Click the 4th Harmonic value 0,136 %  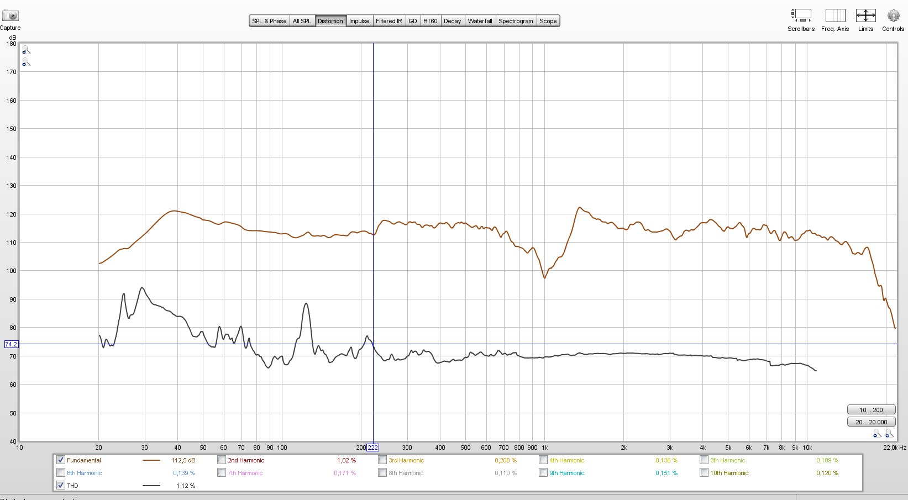pos(666,460)
